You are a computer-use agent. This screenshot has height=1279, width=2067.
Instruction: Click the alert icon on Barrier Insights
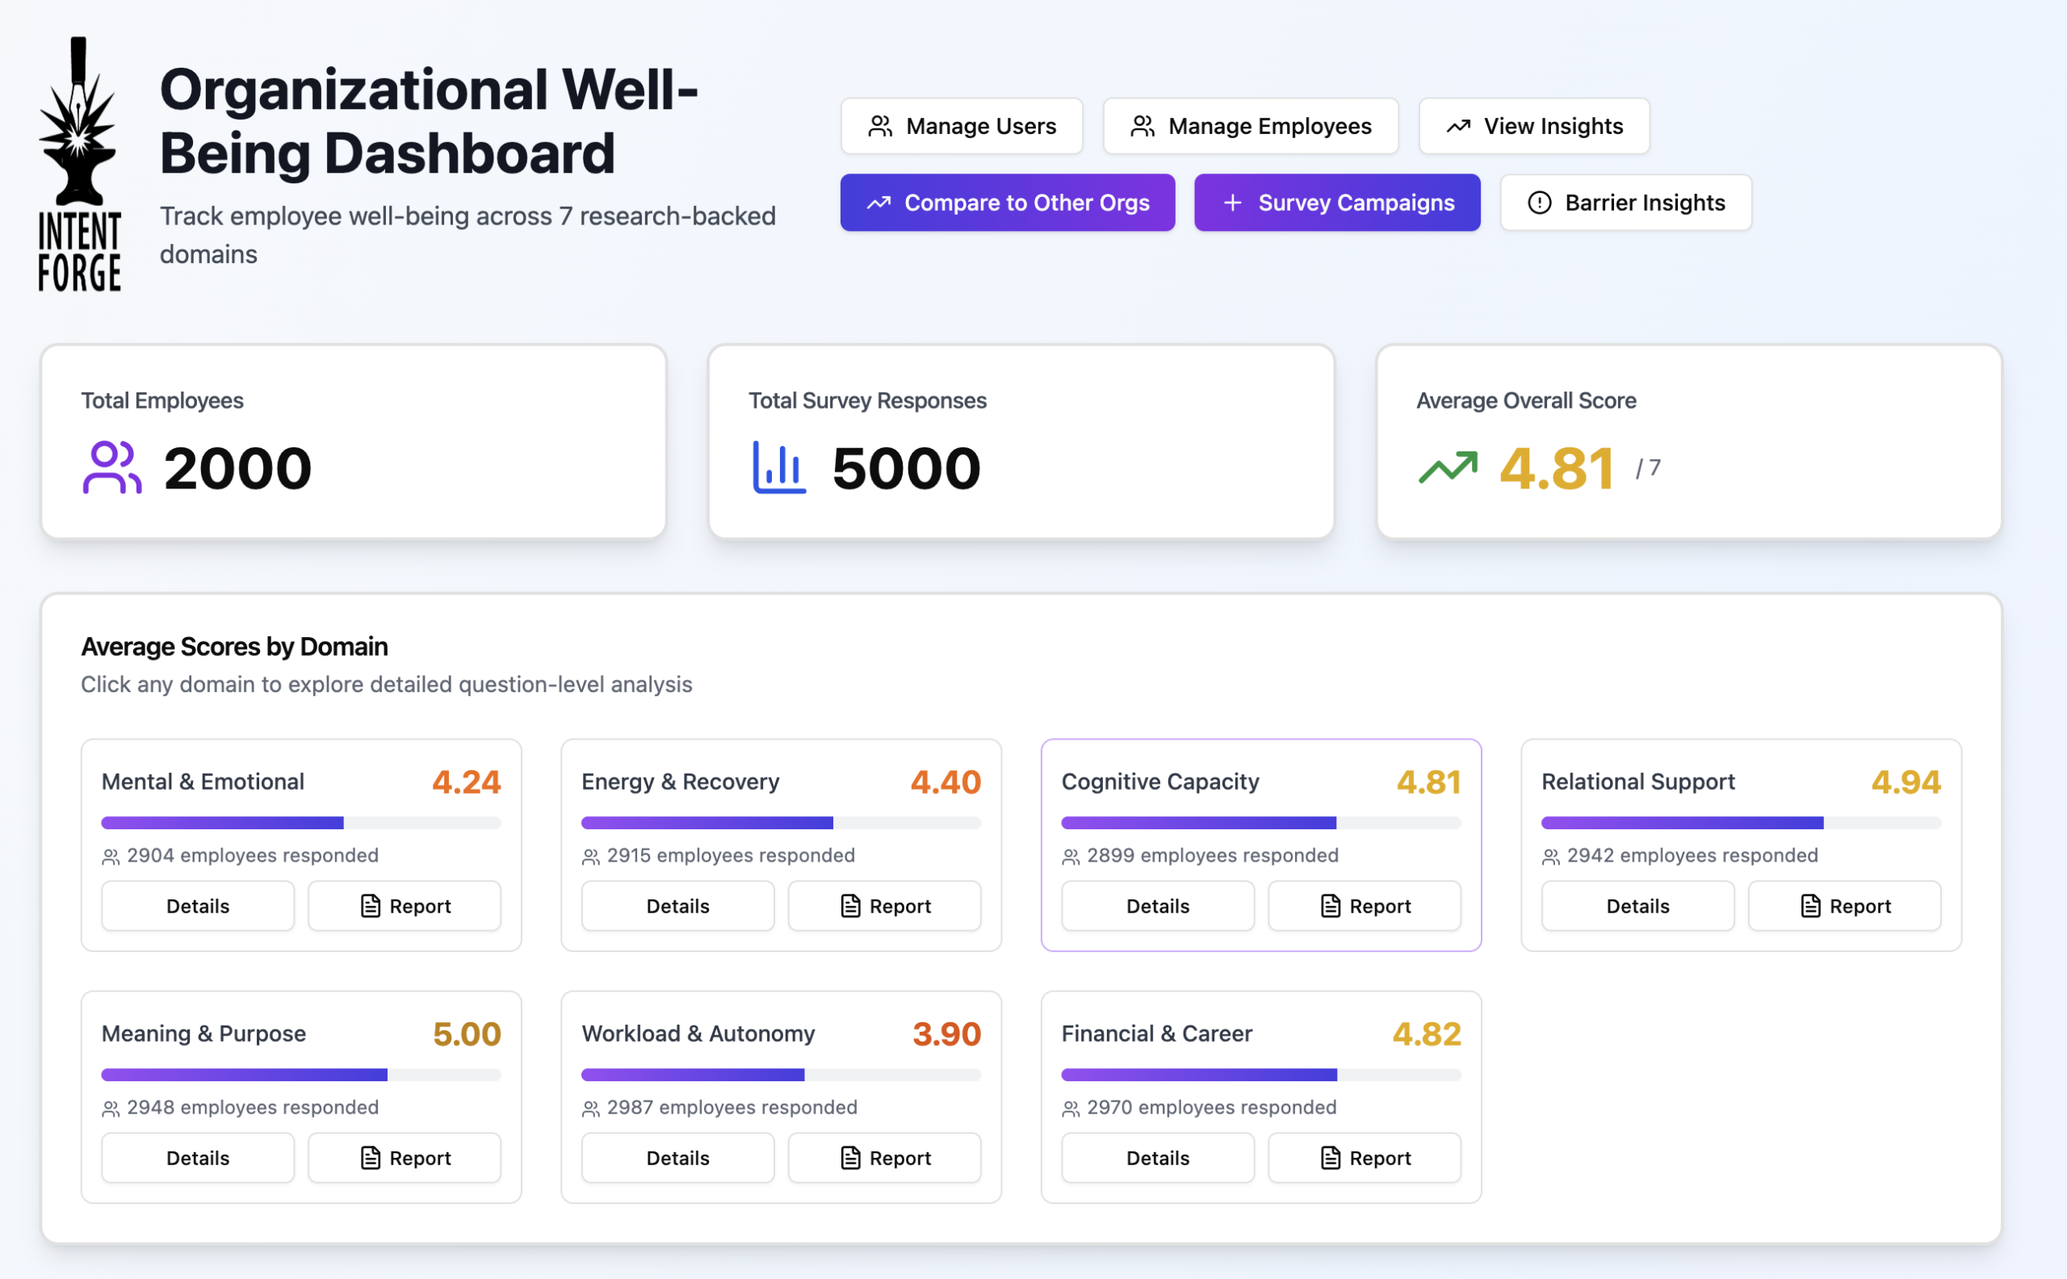click(1539, 203)
